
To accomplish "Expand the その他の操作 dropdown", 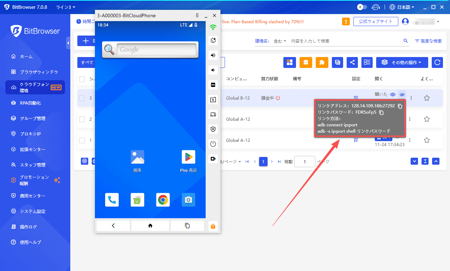I will pos(402,62).
